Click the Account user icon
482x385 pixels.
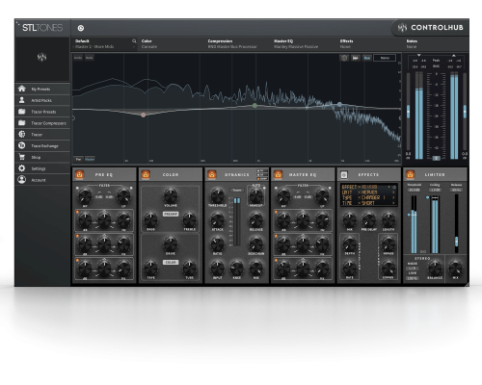point(22,180)
